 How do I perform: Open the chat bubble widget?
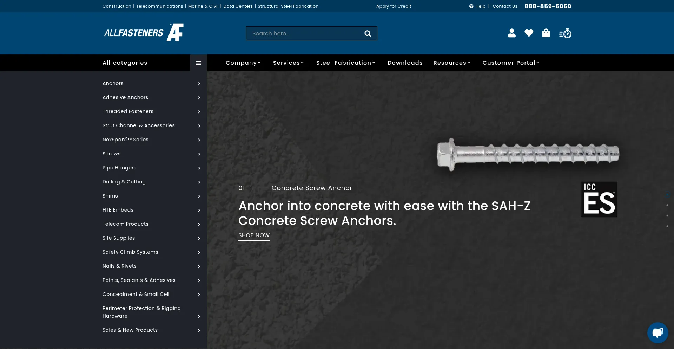coord(657,332)
